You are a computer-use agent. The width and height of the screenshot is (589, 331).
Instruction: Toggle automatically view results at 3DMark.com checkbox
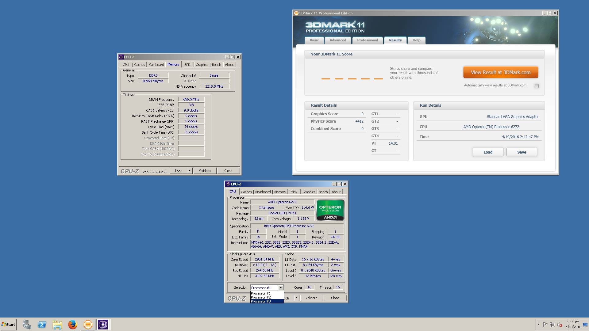537,86
